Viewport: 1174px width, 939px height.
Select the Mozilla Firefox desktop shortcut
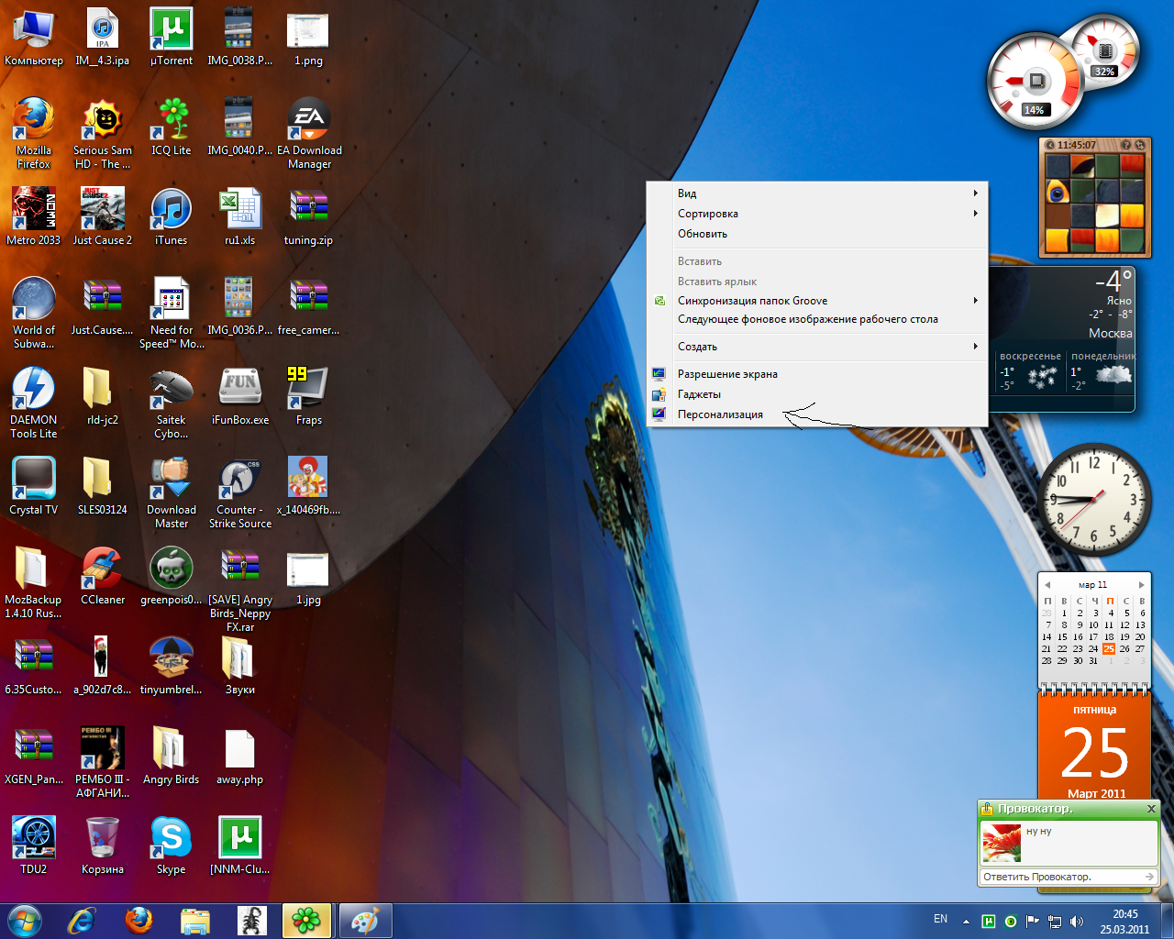(x=34, y=133)
